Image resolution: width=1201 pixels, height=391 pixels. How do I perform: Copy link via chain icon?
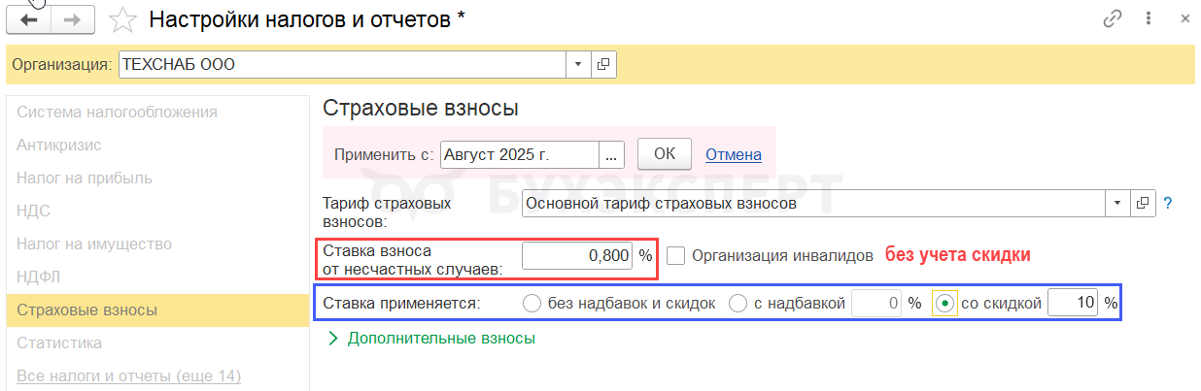1113,18
